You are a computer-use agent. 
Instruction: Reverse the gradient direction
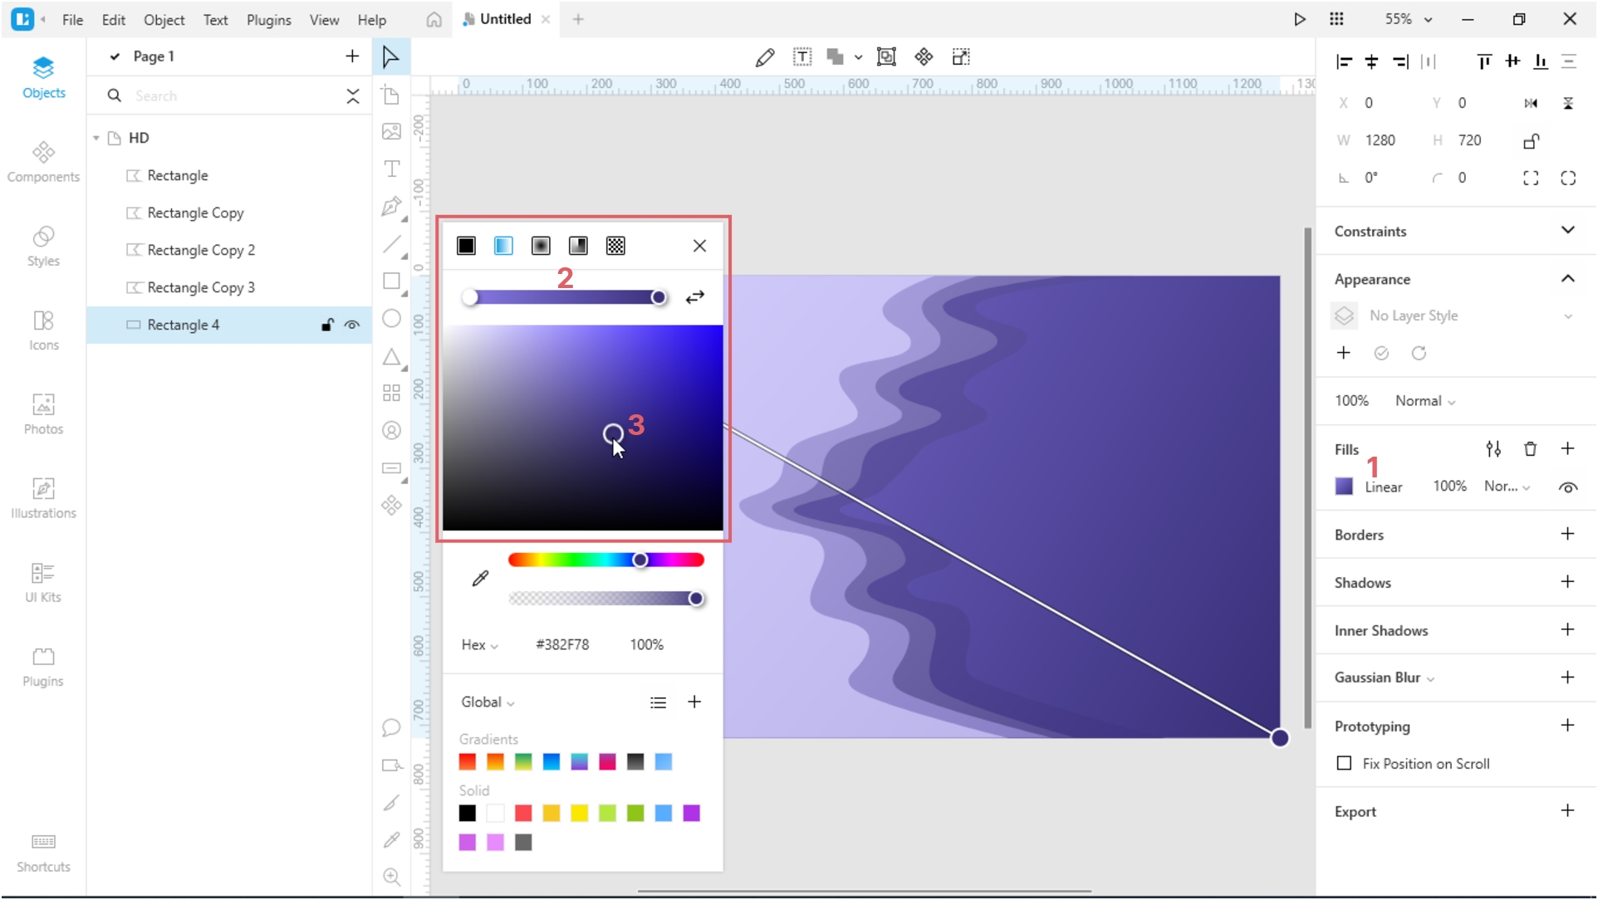(x=695, y=297)
